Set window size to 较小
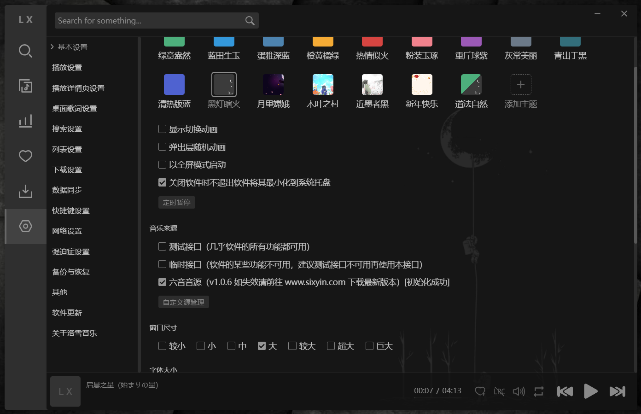The height and width of the screenshot is (414, 641). point(162,346)
